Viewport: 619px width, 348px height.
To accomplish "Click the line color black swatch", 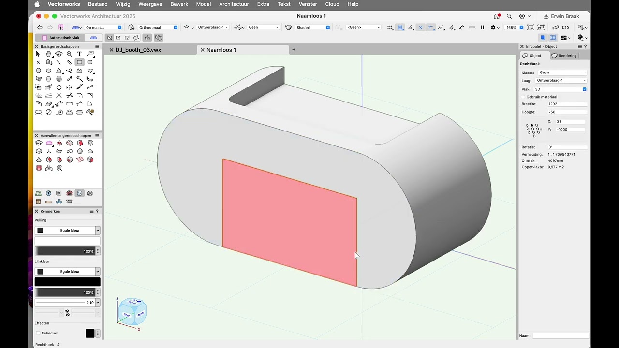I will pyautogui.click(x=67, y=282).
